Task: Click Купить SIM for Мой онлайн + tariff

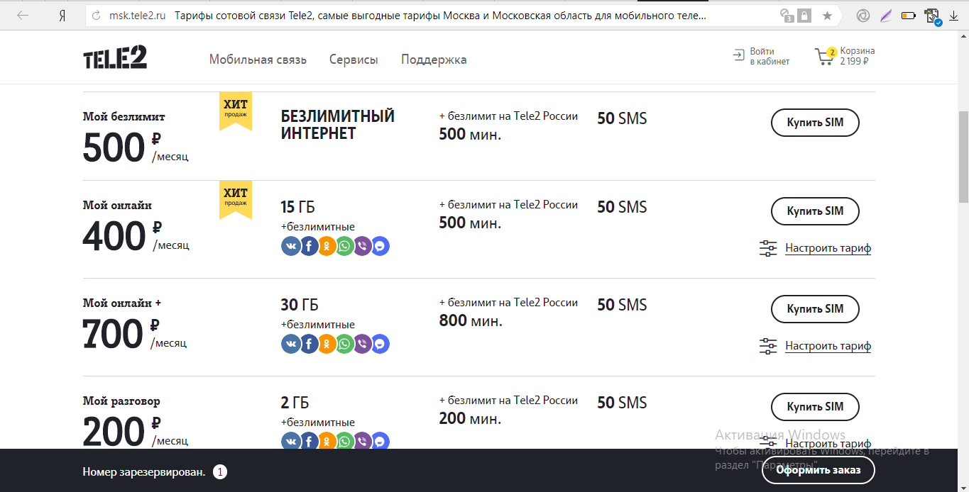Action: point(815,308)
